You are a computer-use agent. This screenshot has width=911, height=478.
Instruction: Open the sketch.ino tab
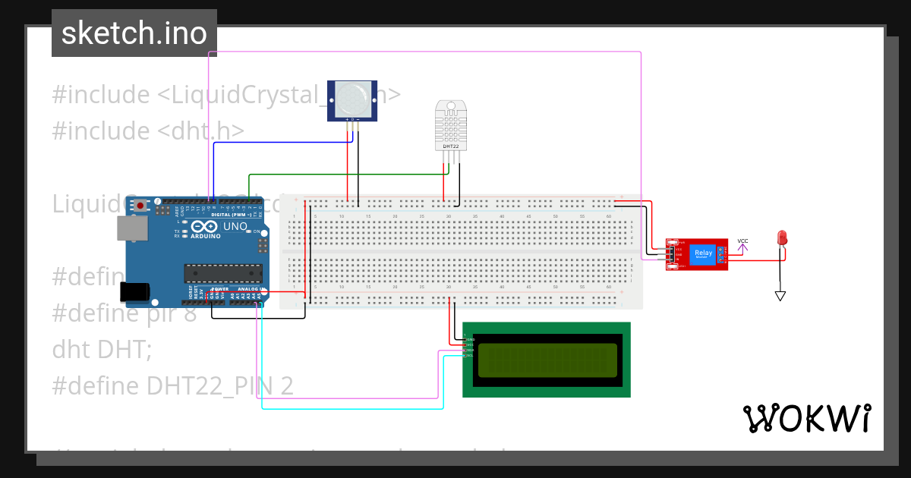[134, 32]
